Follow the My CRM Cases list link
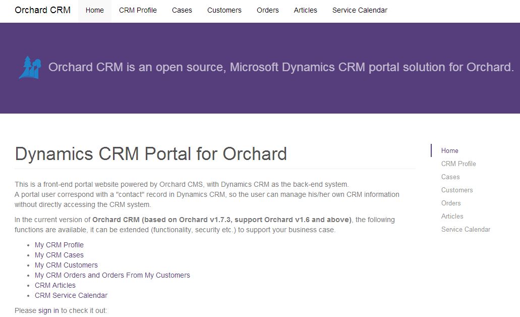 coord(59,255)
